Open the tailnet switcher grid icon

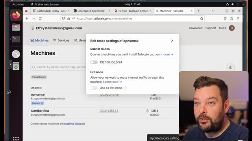[32, 28]
